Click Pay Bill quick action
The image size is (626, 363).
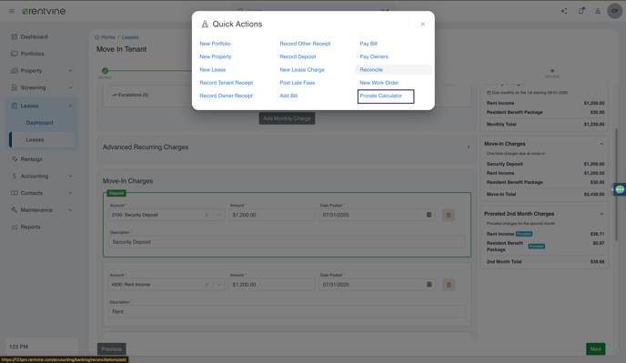click(x=369, y=44)
